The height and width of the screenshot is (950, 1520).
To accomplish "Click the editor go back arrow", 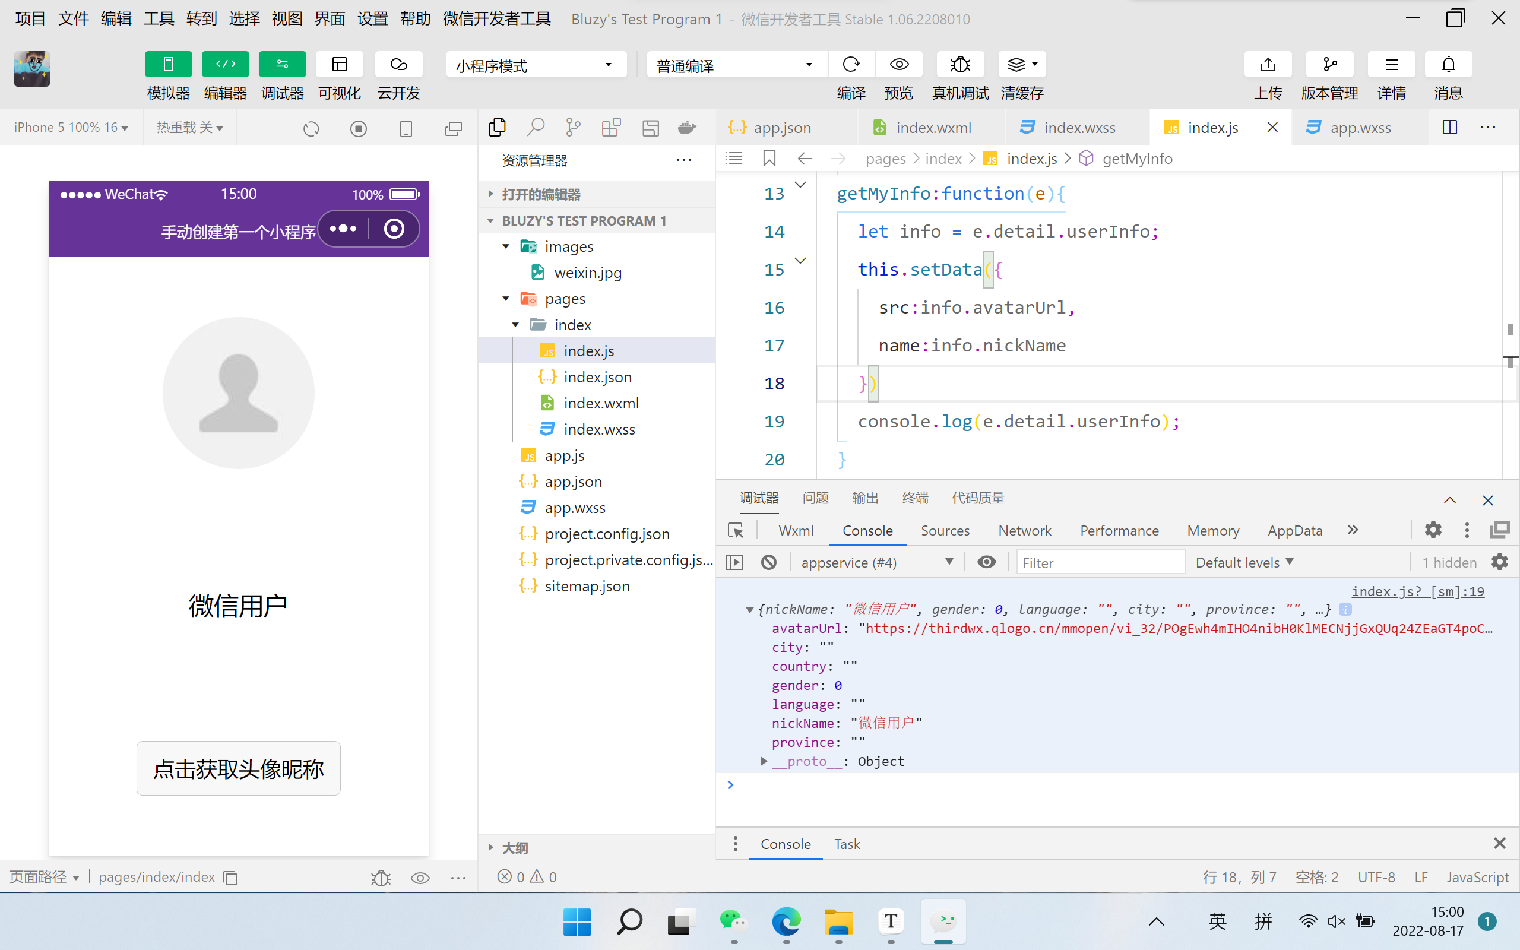I will pos(805,158).
